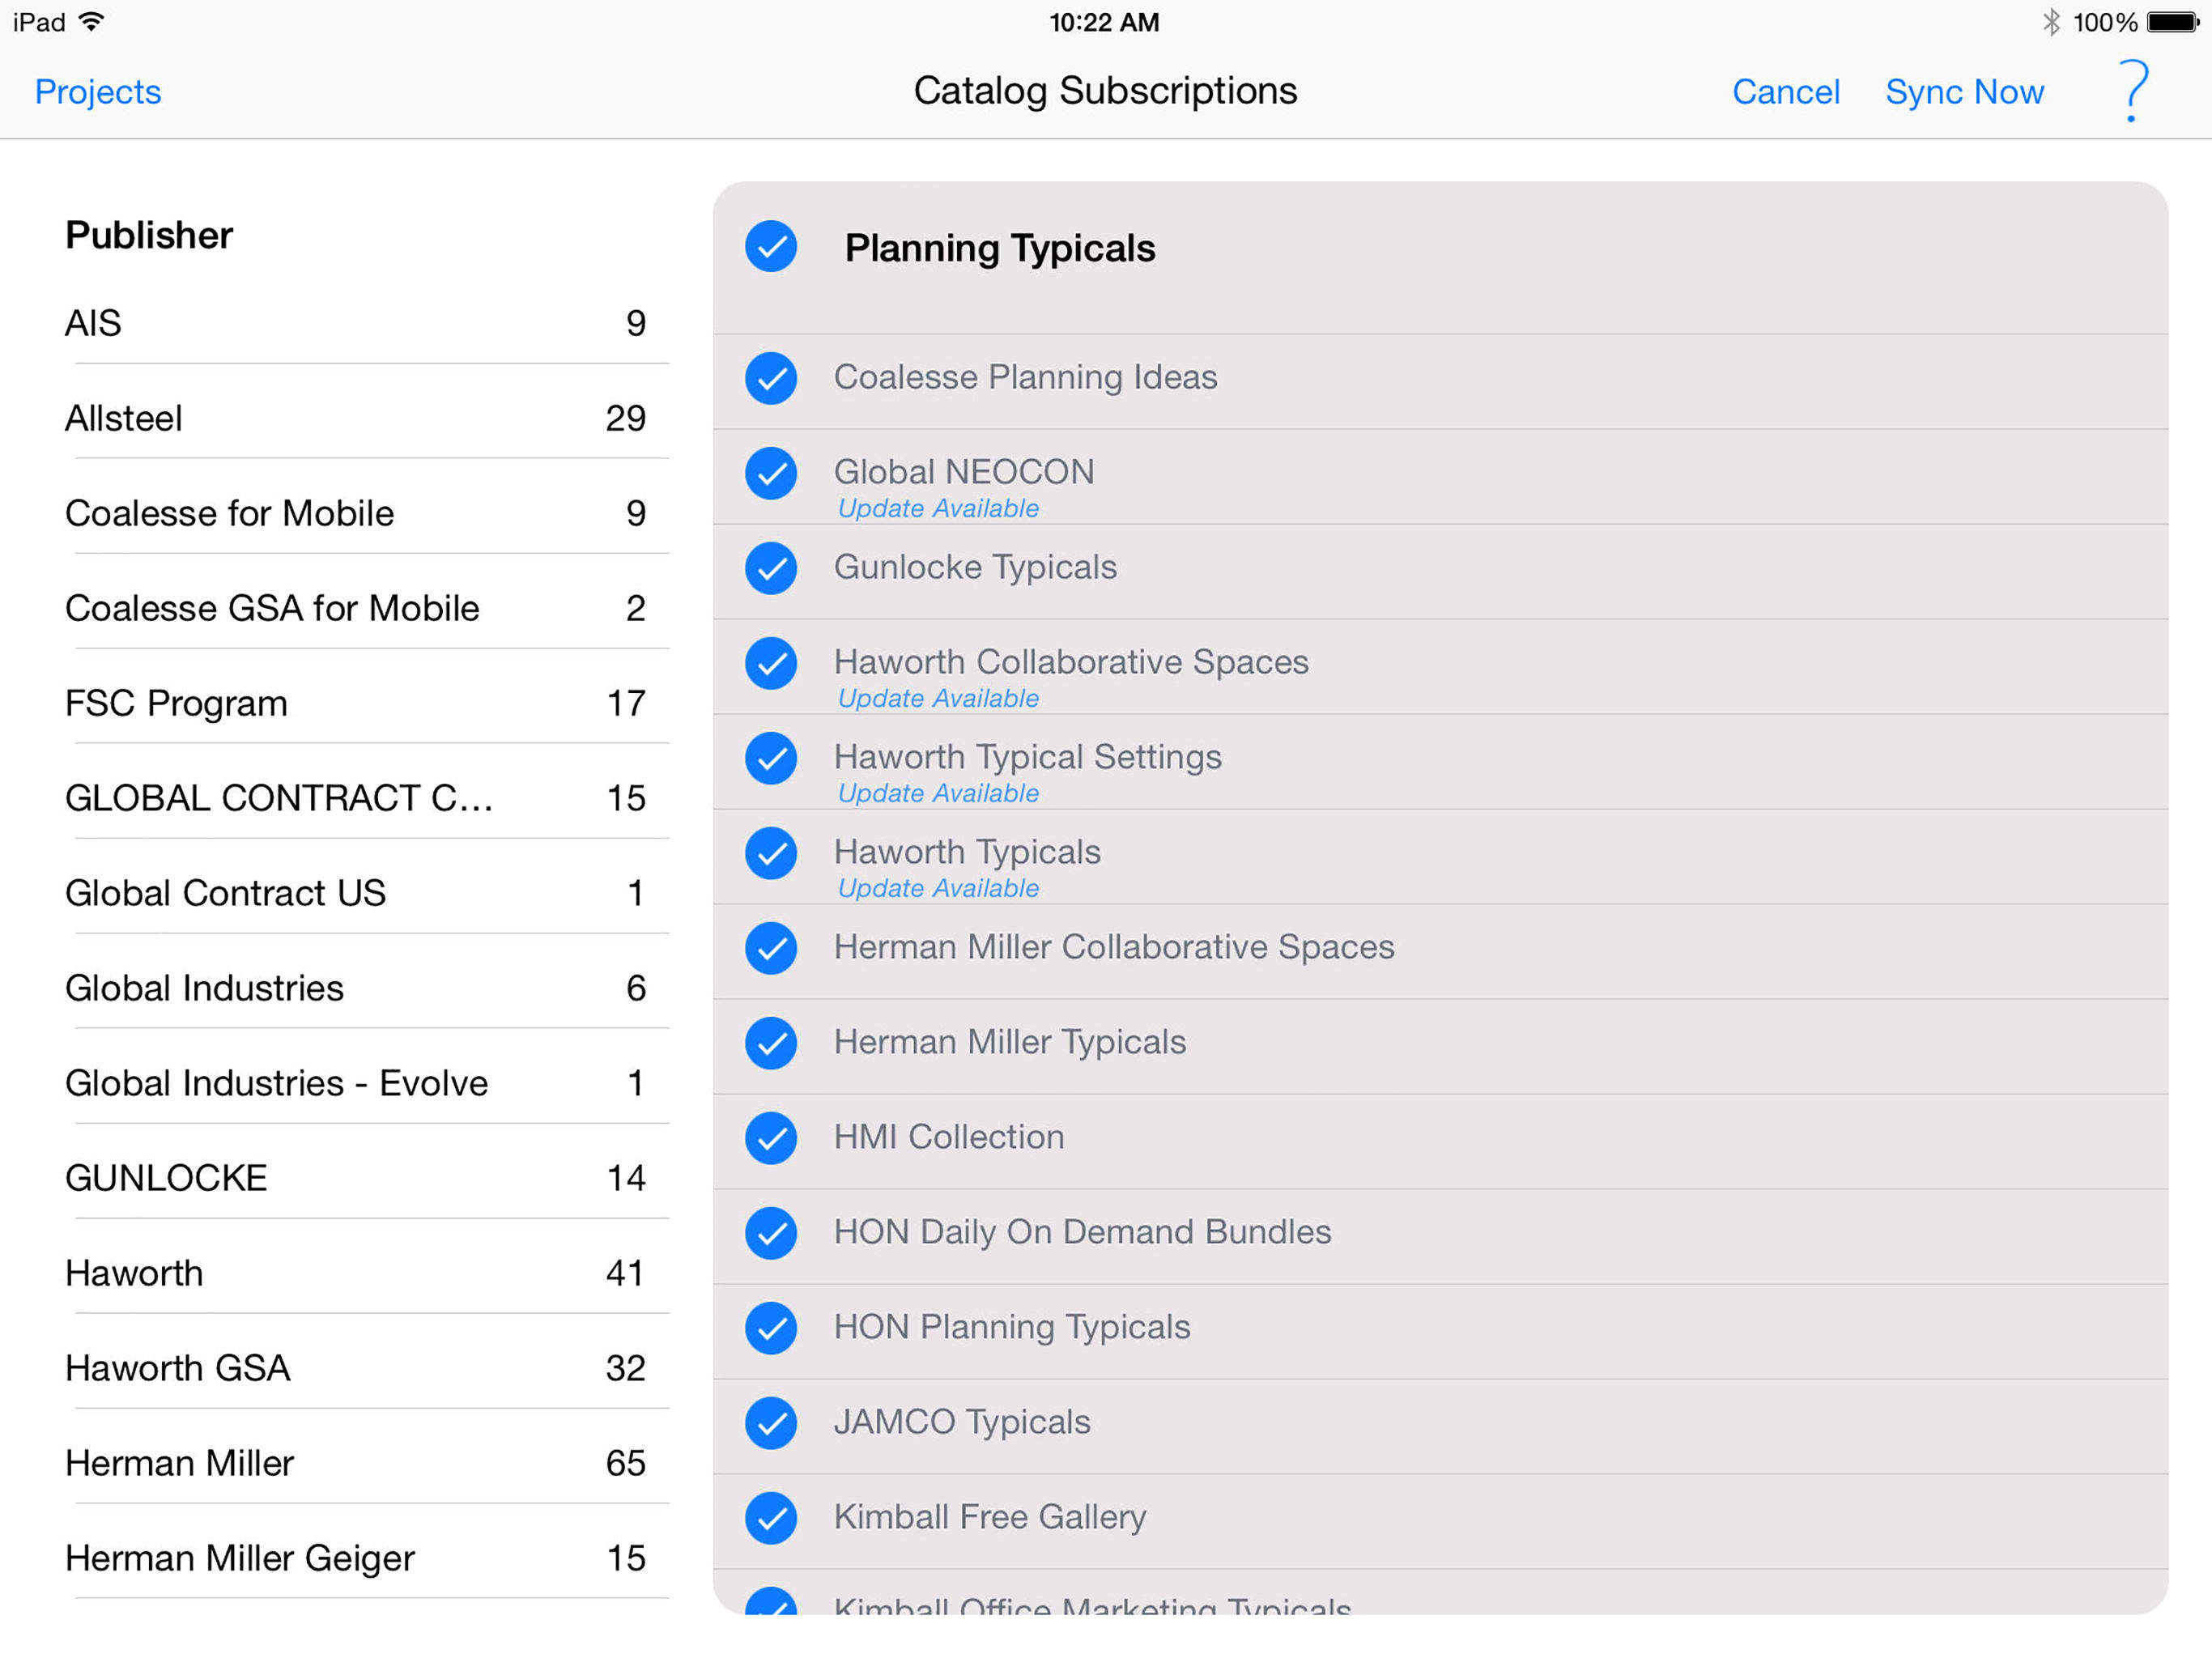
Task: Go back to Projects
Action: [x=98, y=92]
